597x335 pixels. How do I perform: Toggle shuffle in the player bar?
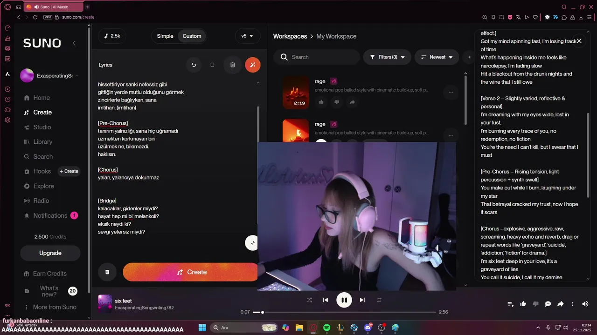[x=309, y=300]
